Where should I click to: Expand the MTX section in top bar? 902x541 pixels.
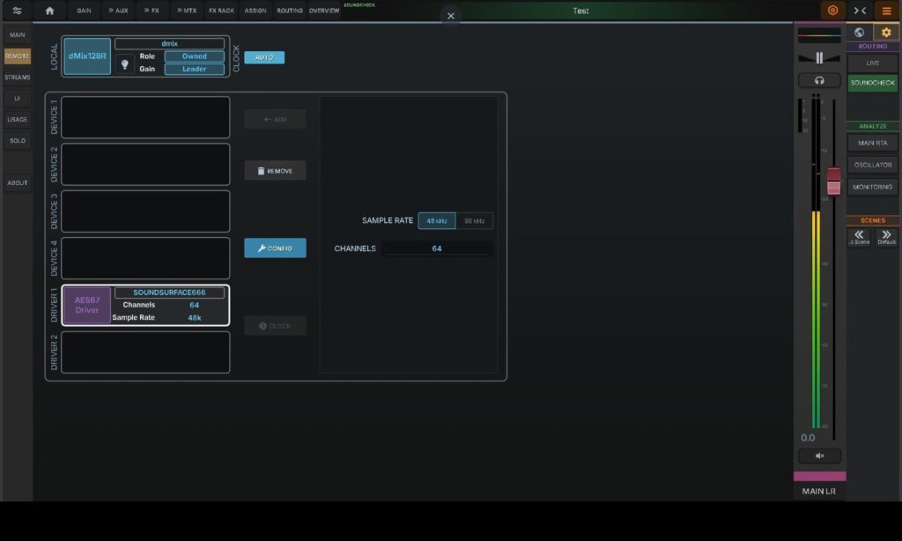(x=187, y=11)
